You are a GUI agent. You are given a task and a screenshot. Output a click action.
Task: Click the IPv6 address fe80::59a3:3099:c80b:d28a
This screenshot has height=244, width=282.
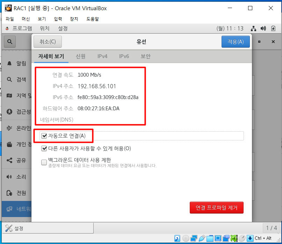coord(108,97)
